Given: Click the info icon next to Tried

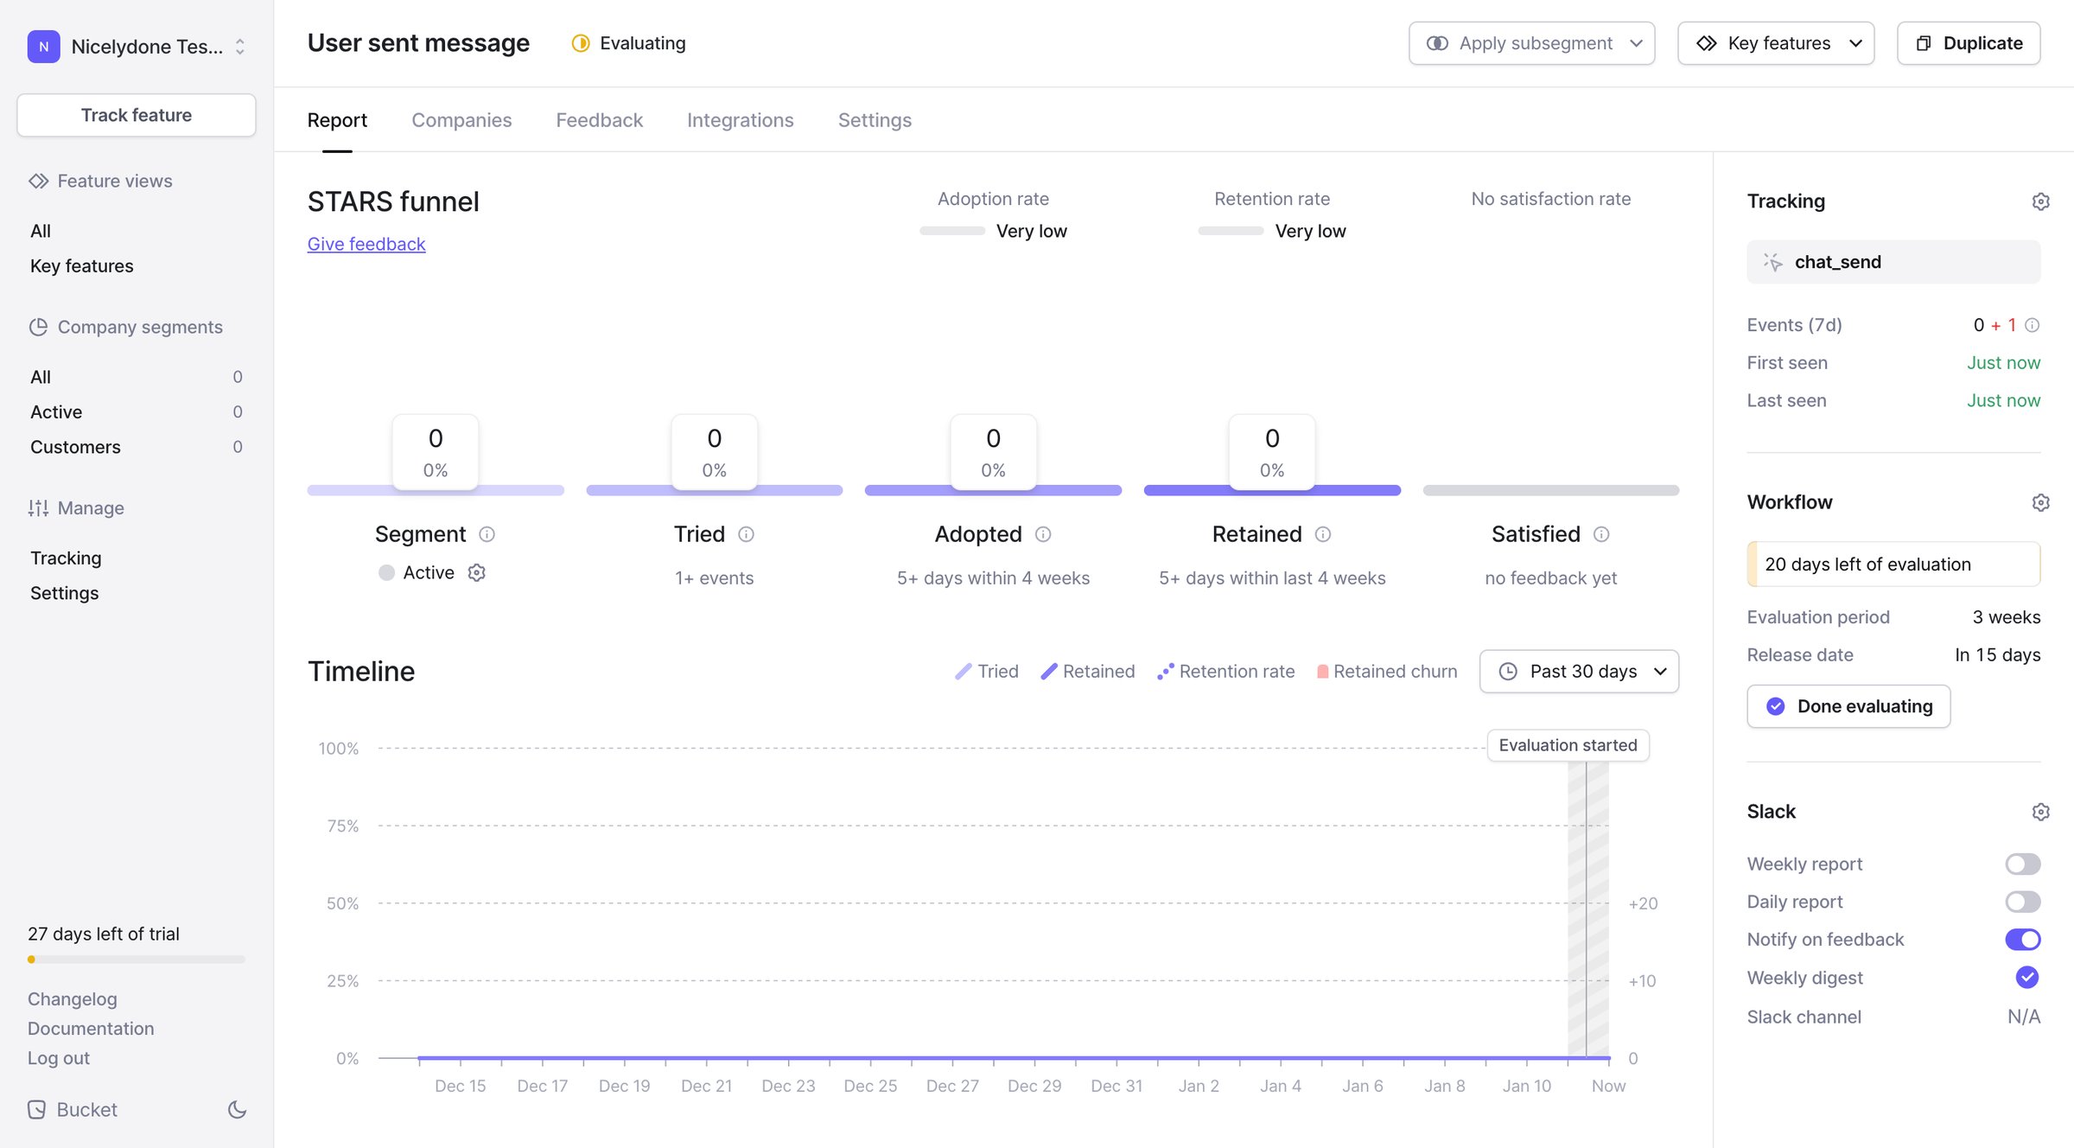Looking at the screenshot, I should [x=747, y=534].
